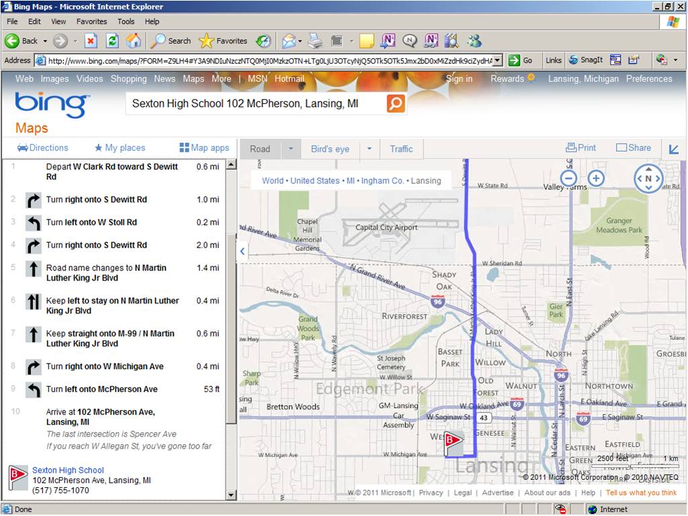This screenshot has height=516, width=688.
Task: Click the History clock icon
Action: (263, 41)
